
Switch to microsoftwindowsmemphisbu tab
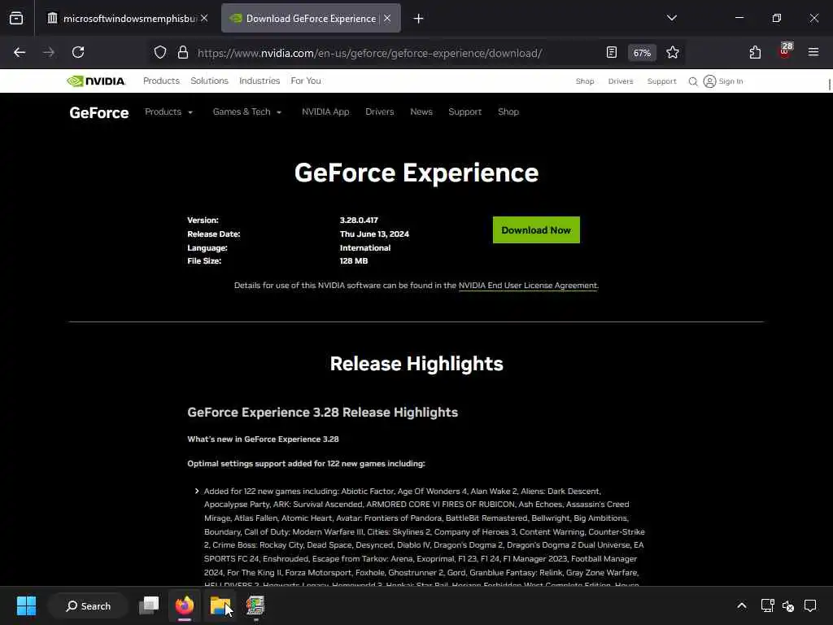pos(128,19)
